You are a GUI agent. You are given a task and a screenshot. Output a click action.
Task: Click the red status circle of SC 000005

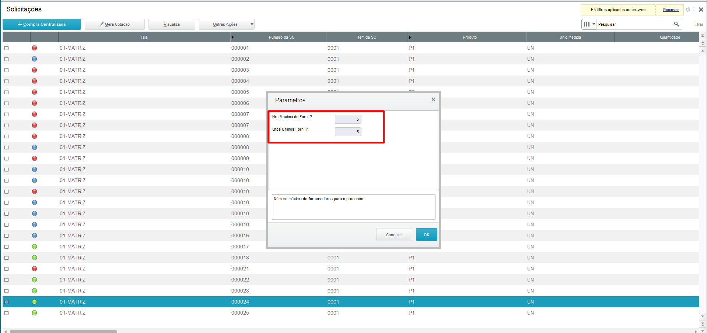click(x=34, y=92)
